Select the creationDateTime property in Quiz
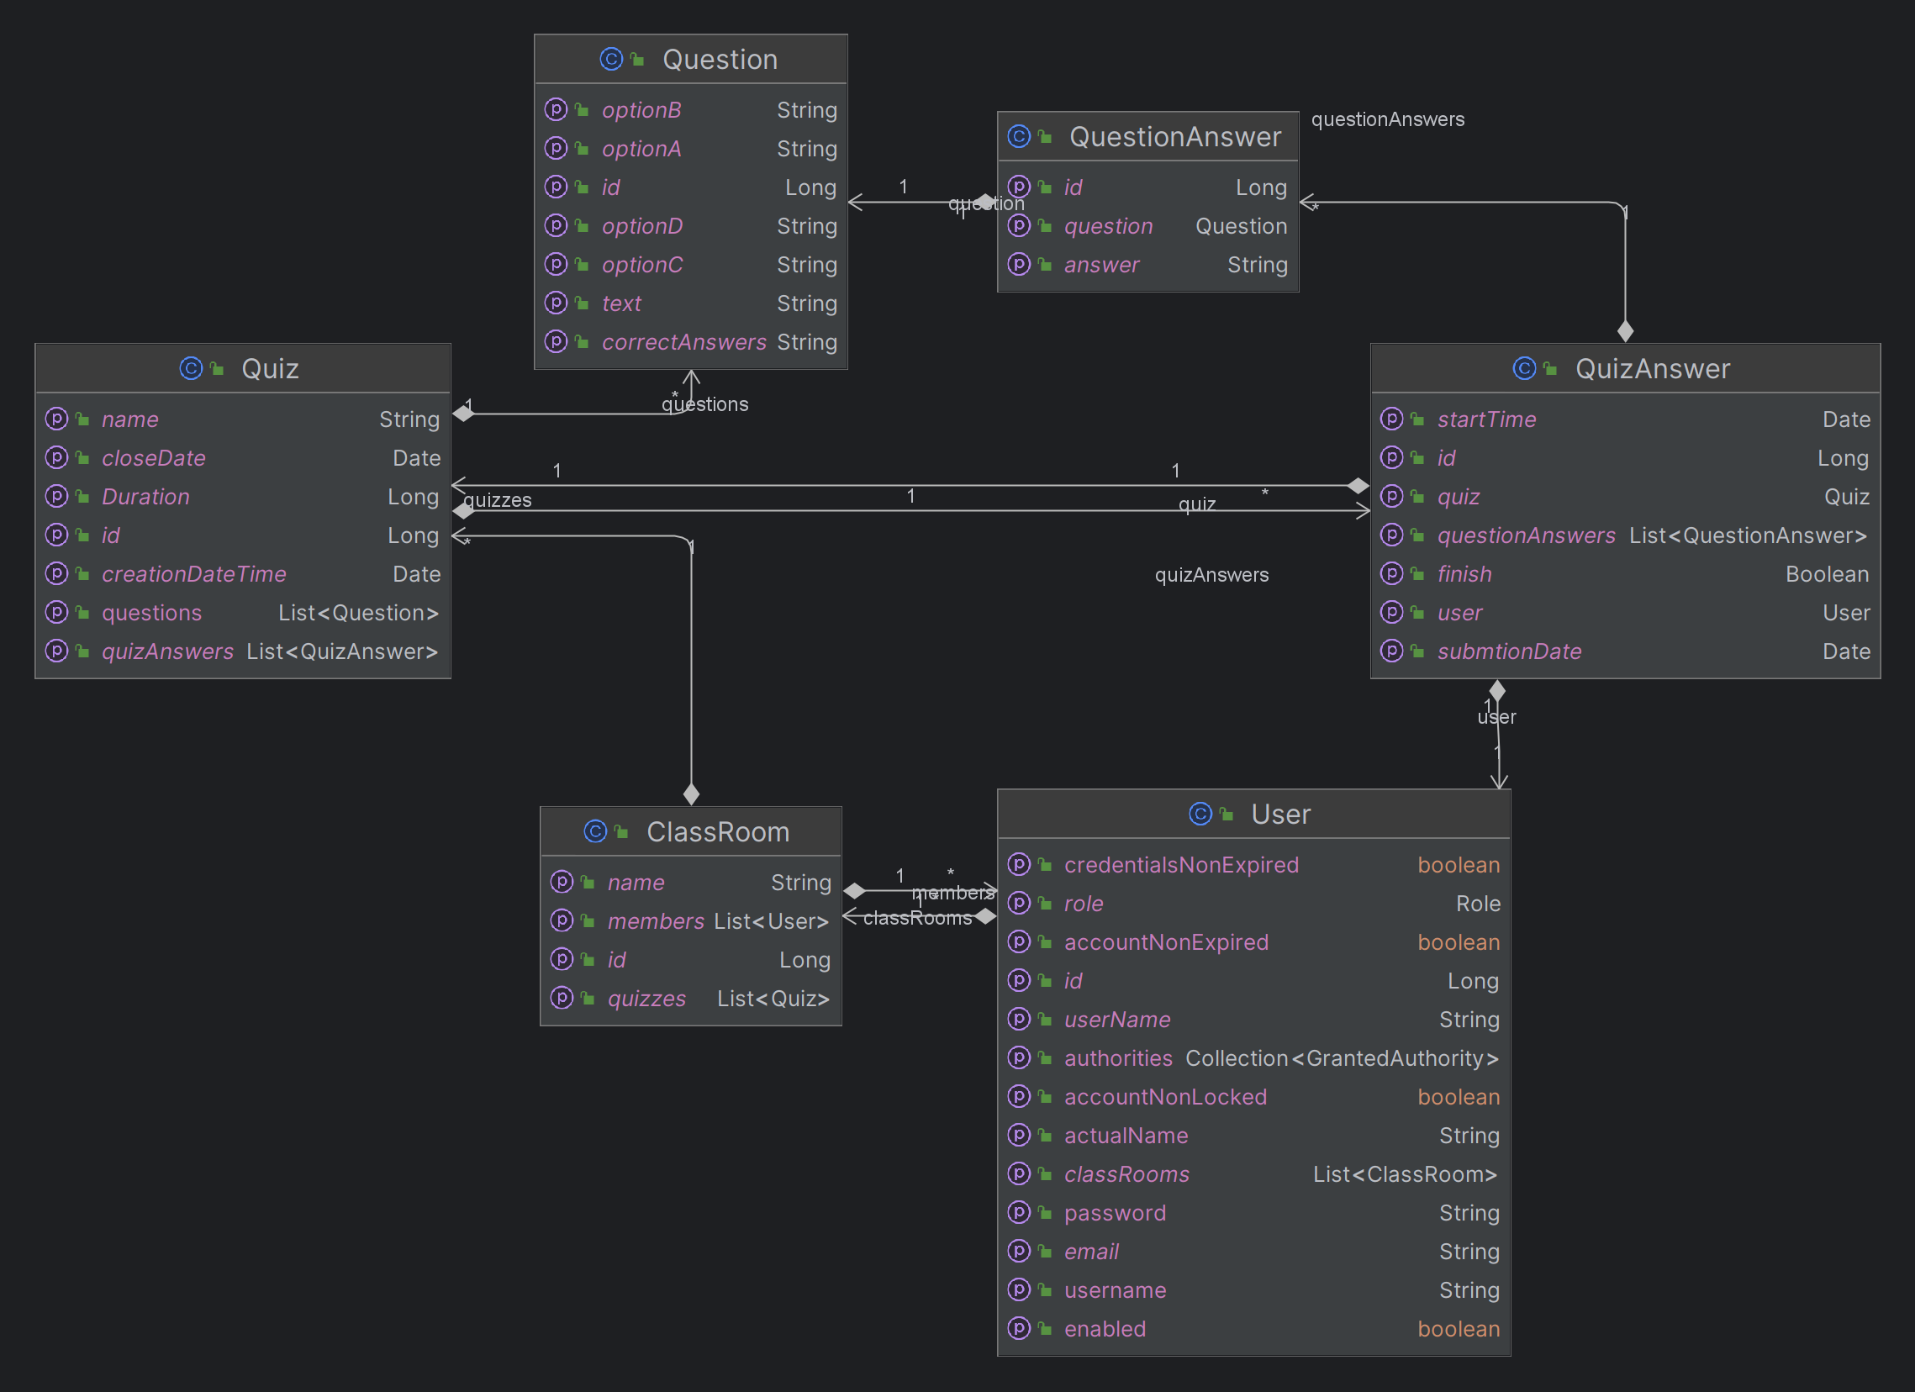The width and height of the screenshot is (1915, 1392). 193,574
